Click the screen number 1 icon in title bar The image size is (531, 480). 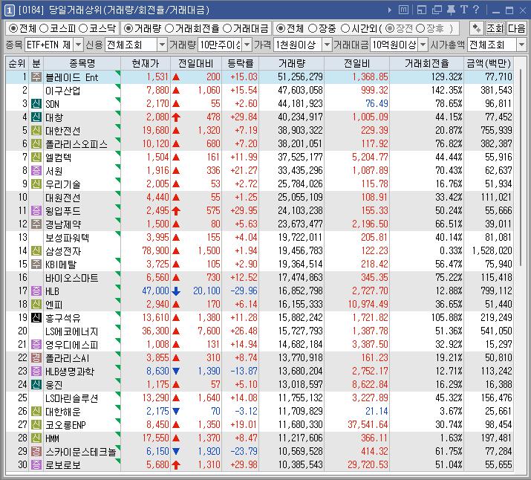[9, 10]
